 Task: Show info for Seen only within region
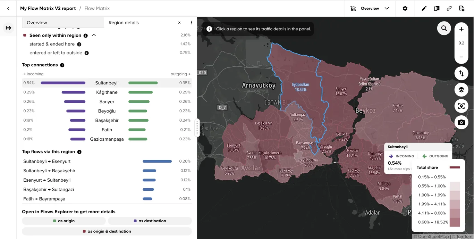(85, 35)
